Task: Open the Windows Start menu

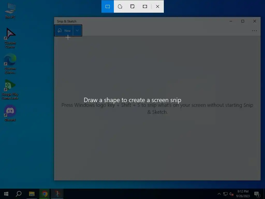Action: (6, 194)
